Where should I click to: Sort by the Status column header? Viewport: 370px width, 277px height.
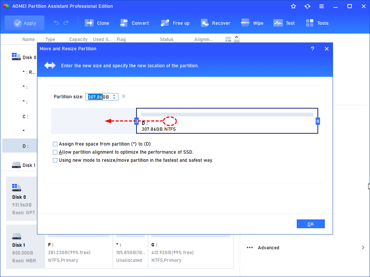[x=166, y=40]
